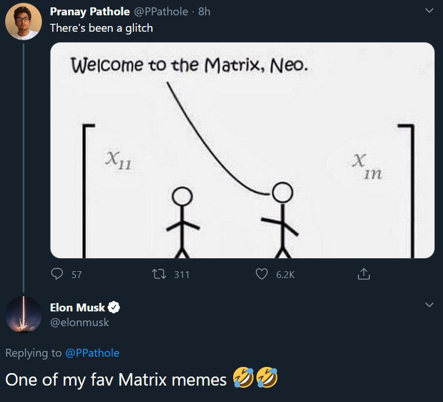Screen dimensions: 443x402
Task: Click the 311 retweet count
Action: (182, 275)
